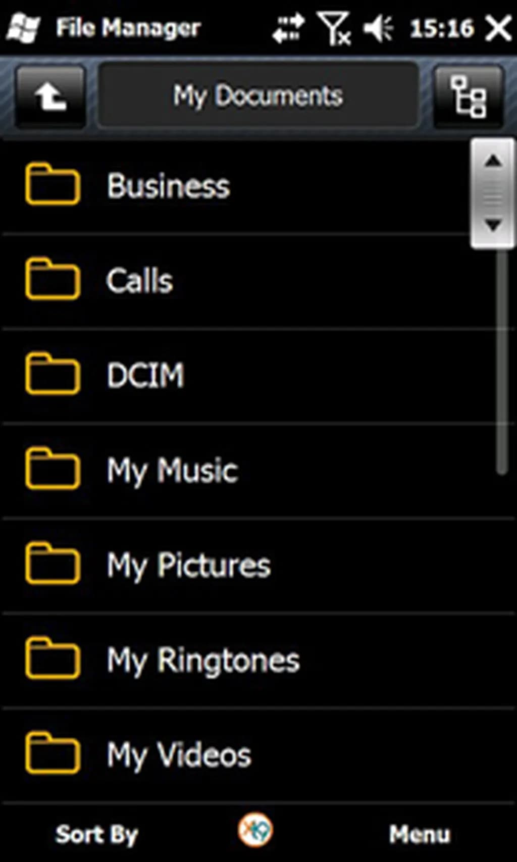Go up one folder level
Viewport: 517px width, 862px height.
(50, 96)
